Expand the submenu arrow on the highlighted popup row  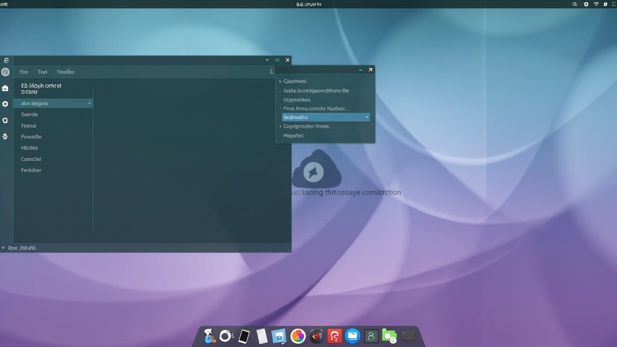point(367,117)
